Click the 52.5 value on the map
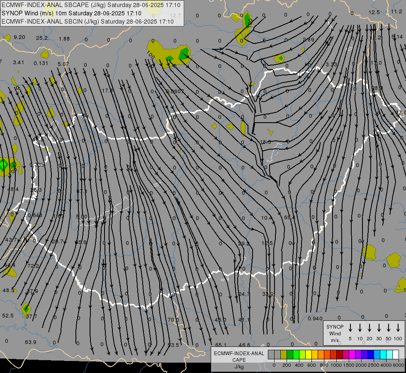This screenshot has width=406, height=373. (8, 316)
